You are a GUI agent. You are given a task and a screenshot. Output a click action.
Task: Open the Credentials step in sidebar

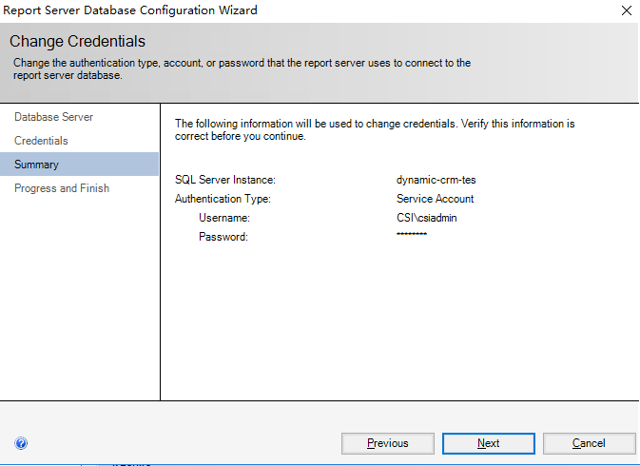click(41, 141)
